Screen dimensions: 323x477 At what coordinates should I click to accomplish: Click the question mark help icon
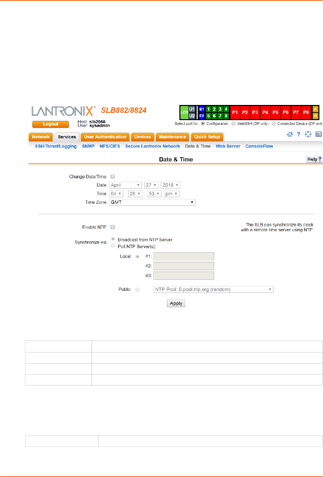click(x=299, y=135)
